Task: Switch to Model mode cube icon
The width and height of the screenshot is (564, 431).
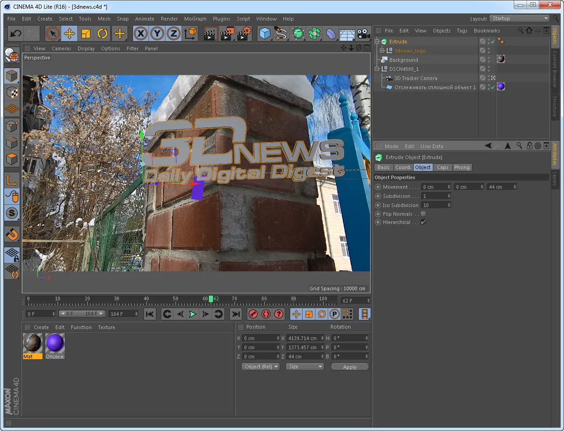Action: pos(12,75)
